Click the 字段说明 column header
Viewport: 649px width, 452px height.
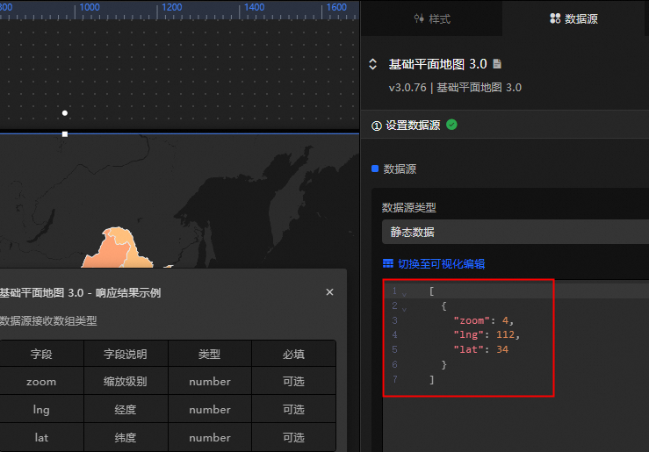tap(126, 354)
